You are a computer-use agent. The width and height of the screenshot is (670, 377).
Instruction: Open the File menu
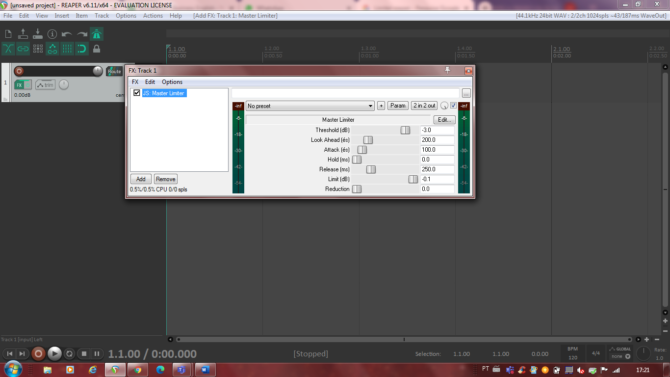[x=8, y=16]
